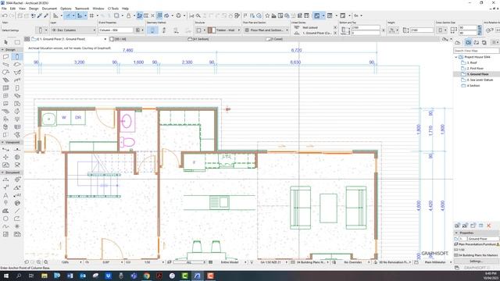Screen dimensions: 500x281
Task: Click the Undo icon in the toolbar
Action: 5,16
